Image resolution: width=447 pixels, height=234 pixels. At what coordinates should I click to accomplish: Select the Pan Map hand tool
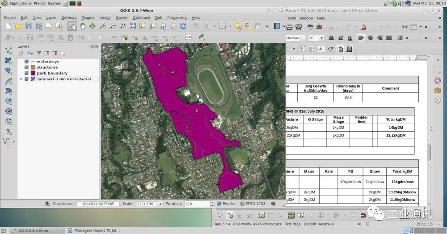click(83, 26)
